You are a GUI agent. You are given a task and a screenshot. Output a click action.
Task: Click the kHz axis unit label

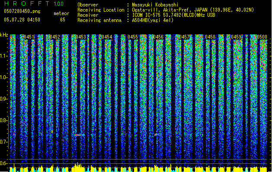tap(4, 35)
